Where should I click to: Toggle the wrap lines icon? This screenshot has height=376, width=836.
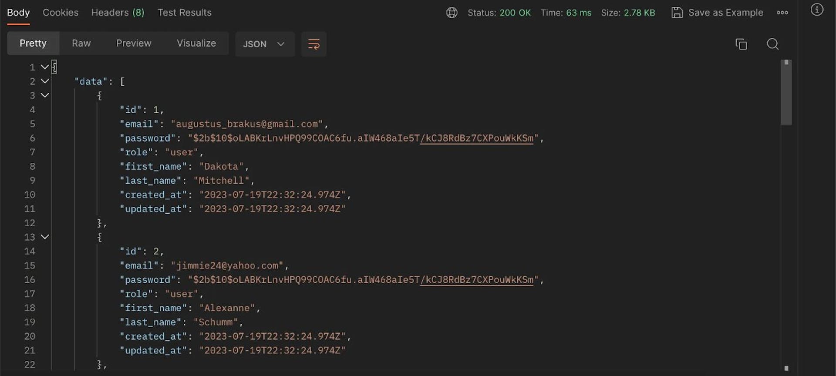(x=313, y=44)
